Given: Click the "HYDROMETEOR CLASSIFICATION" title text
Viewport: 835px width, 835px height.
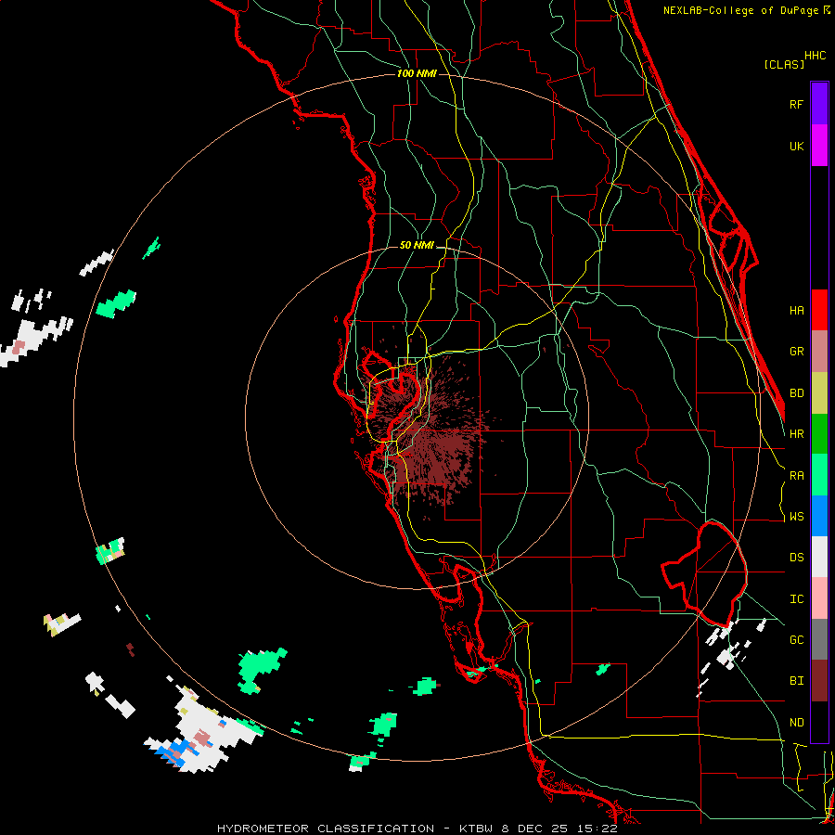Looking at the screenshot, I should click(x=326, y=829).
